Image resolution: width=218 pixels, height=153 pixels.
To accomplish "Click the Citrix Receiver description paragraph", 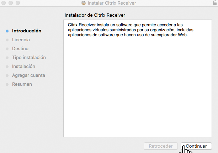I will [131, 30].
